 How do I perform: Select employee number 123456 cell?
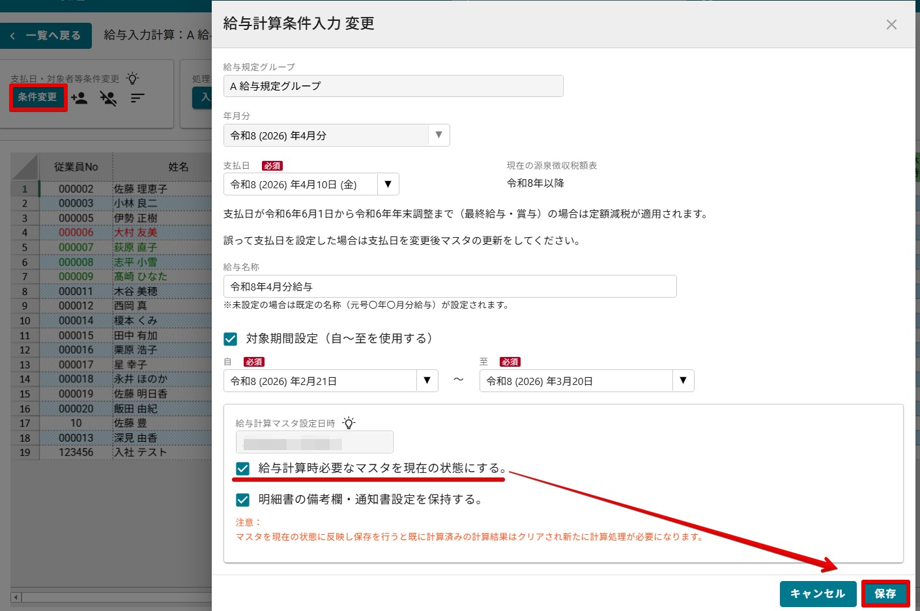(x=76, y=452)
